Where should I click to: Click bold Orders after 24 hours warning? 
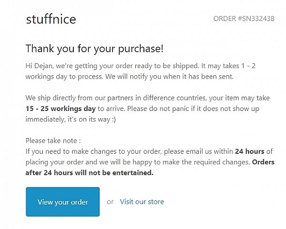pos(150,168)
